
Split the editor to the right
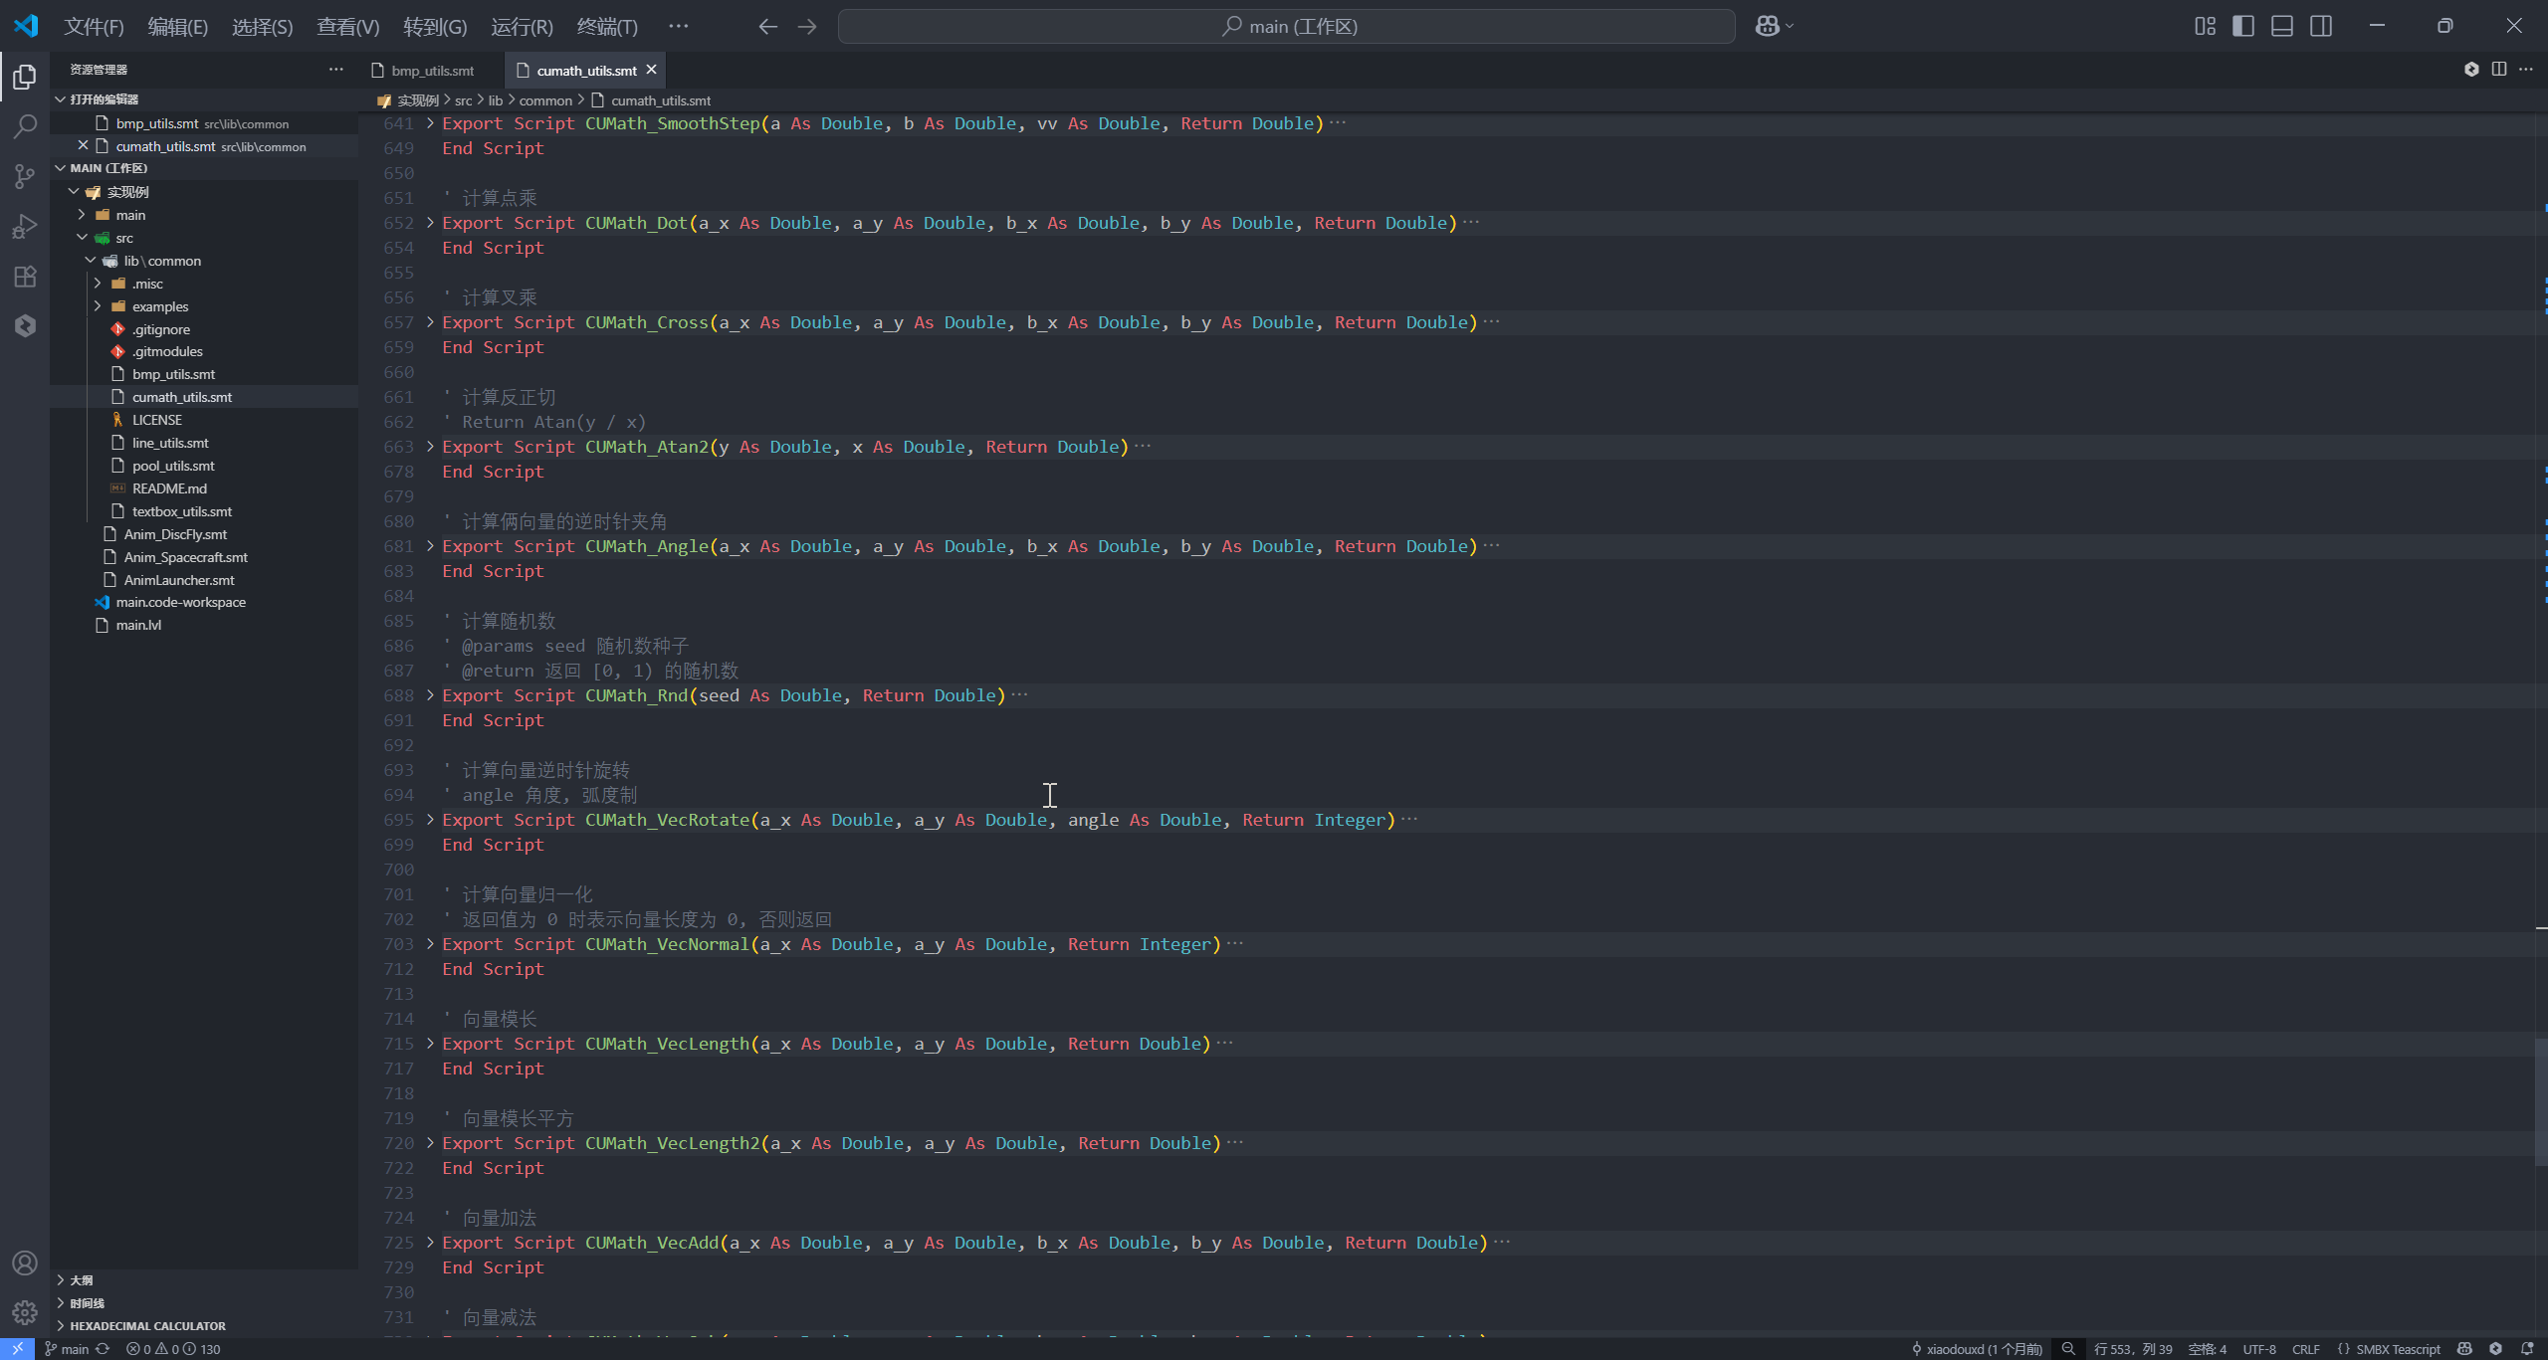pyautogui.click(x=2499, y=69)
